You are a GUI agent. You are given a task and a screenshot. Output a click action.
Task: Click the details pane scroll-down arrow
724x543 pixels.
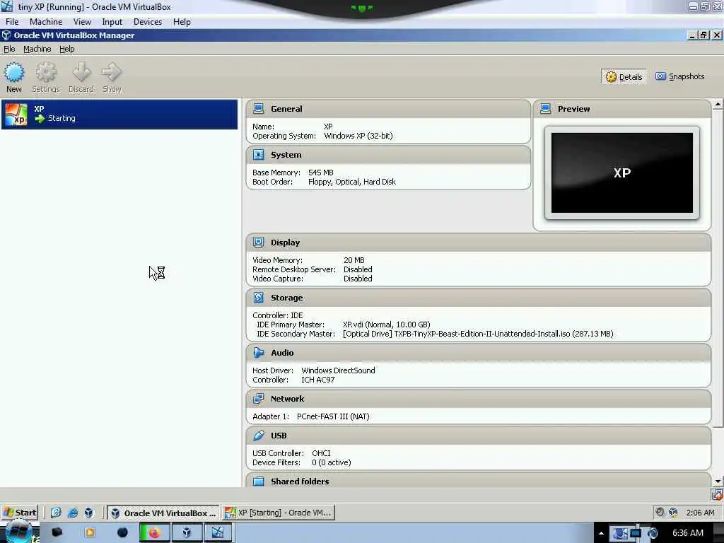[x=718, y=481]
